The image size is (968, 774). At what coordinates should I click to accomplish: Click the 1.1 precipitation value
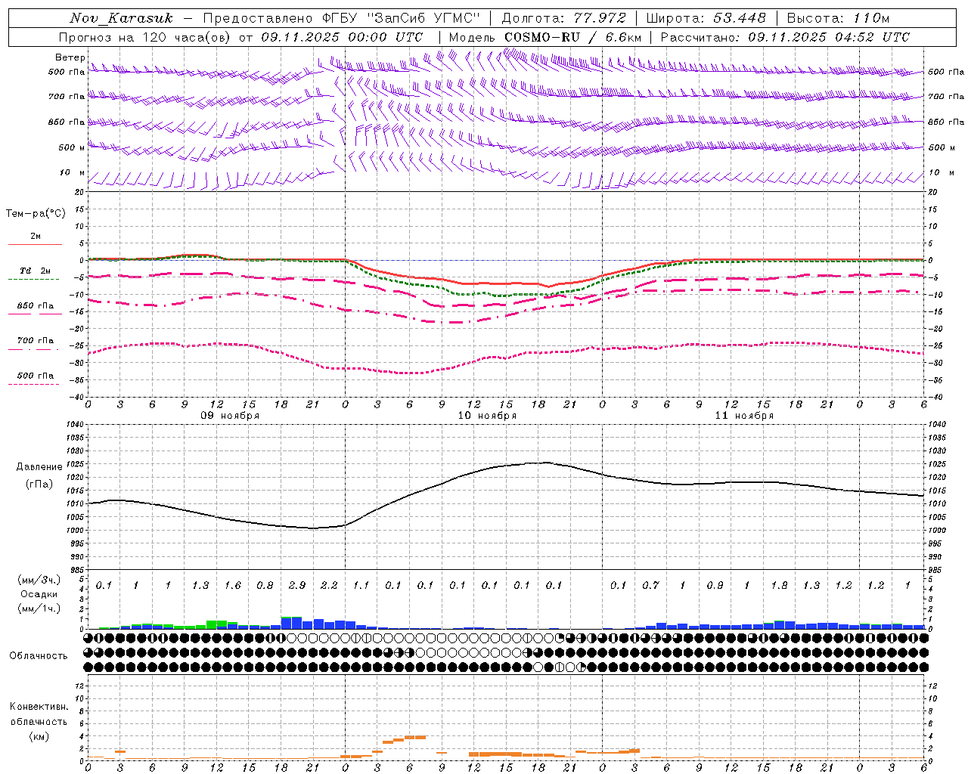[361, 585]
